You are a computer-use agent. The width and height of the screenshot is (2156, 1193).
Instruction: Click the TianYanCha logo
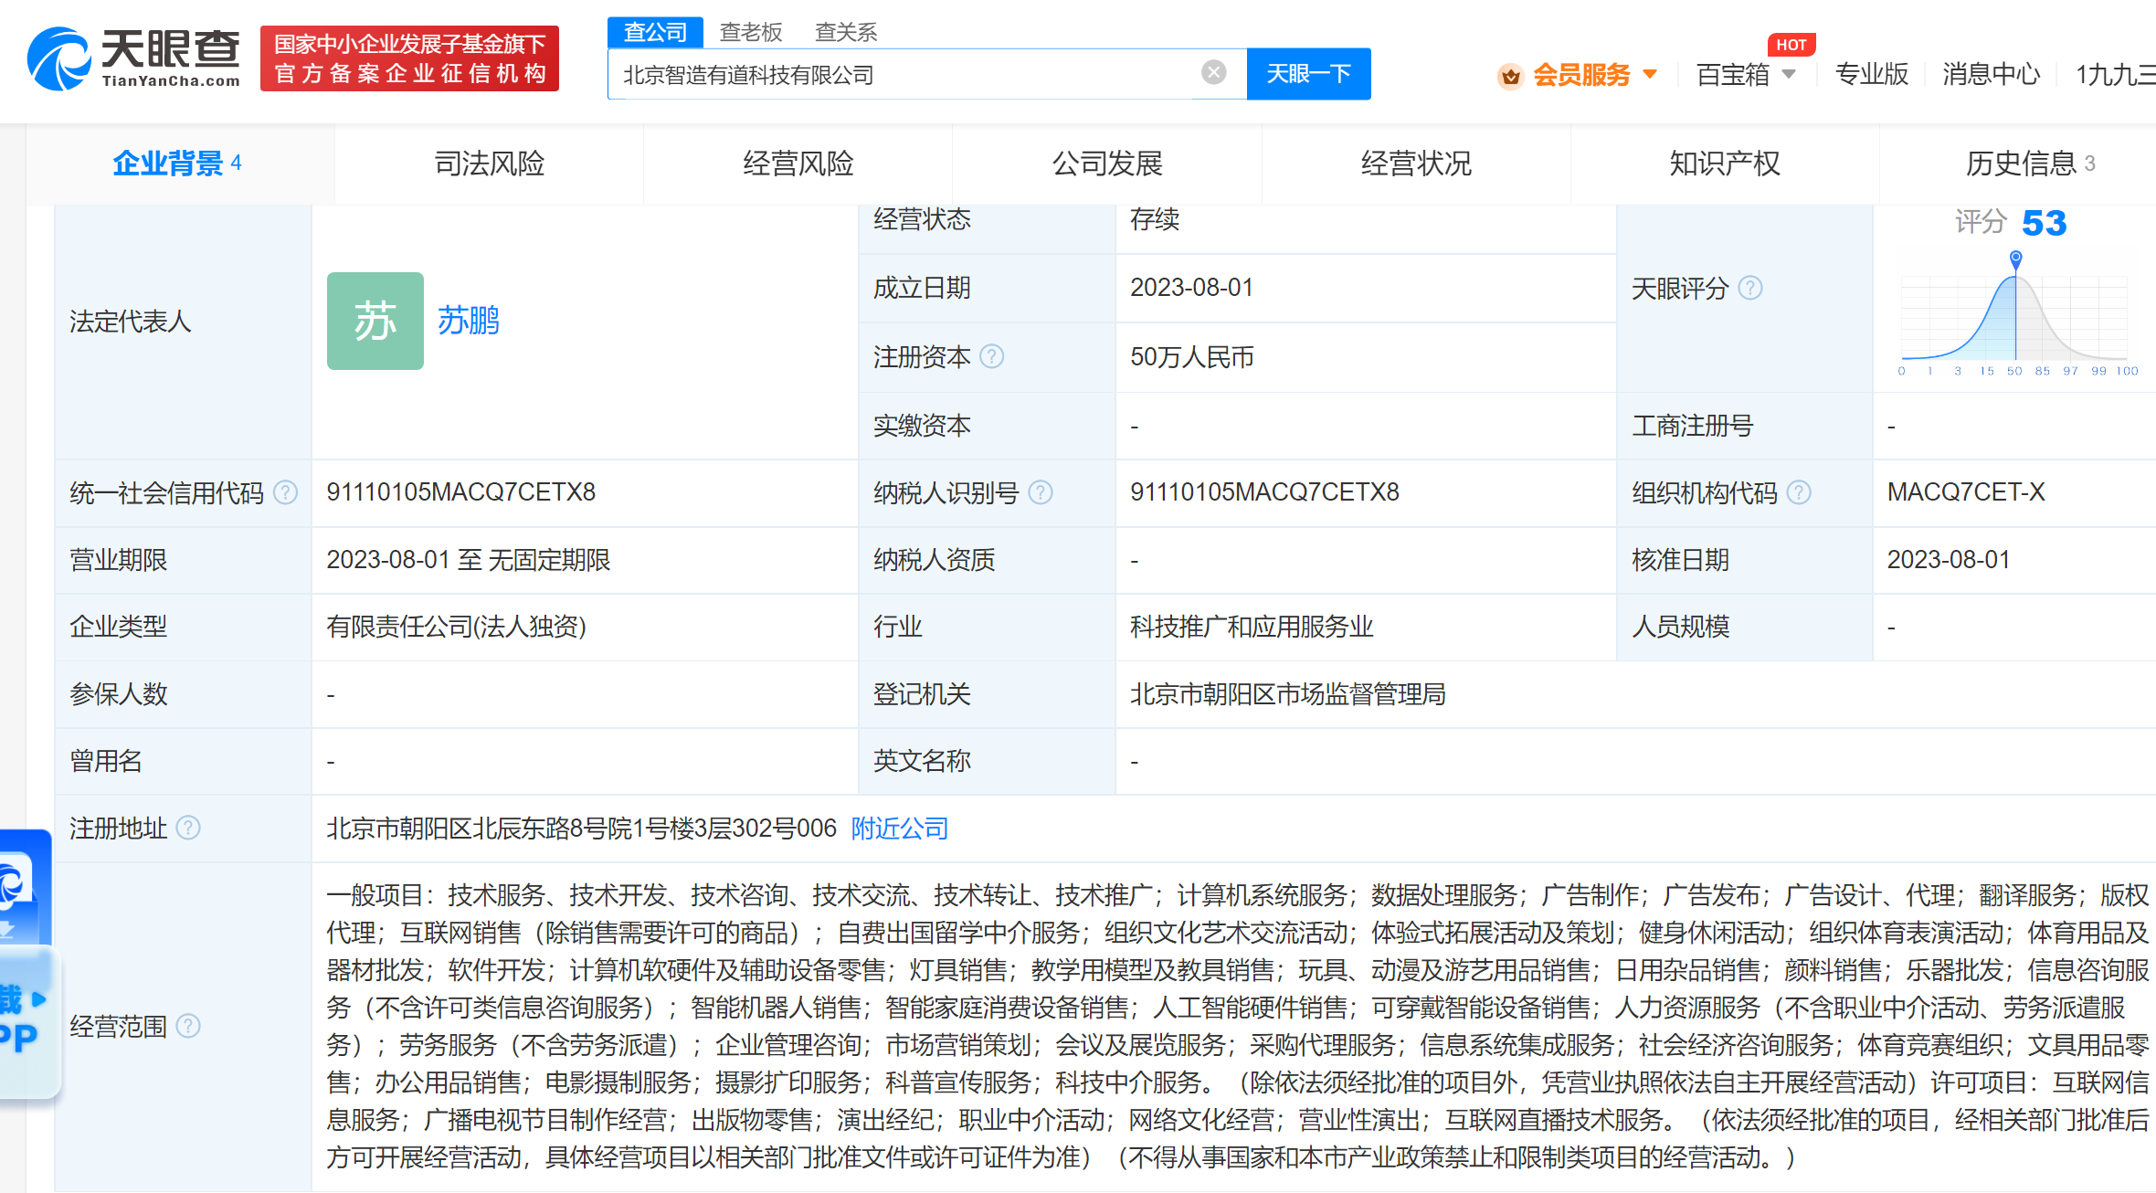[x=133, y=58]
